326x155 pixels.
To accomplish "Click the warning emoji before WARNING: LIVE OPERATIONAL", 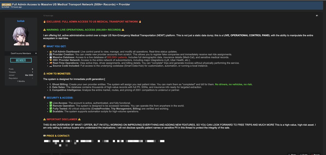I will [45, 30].
